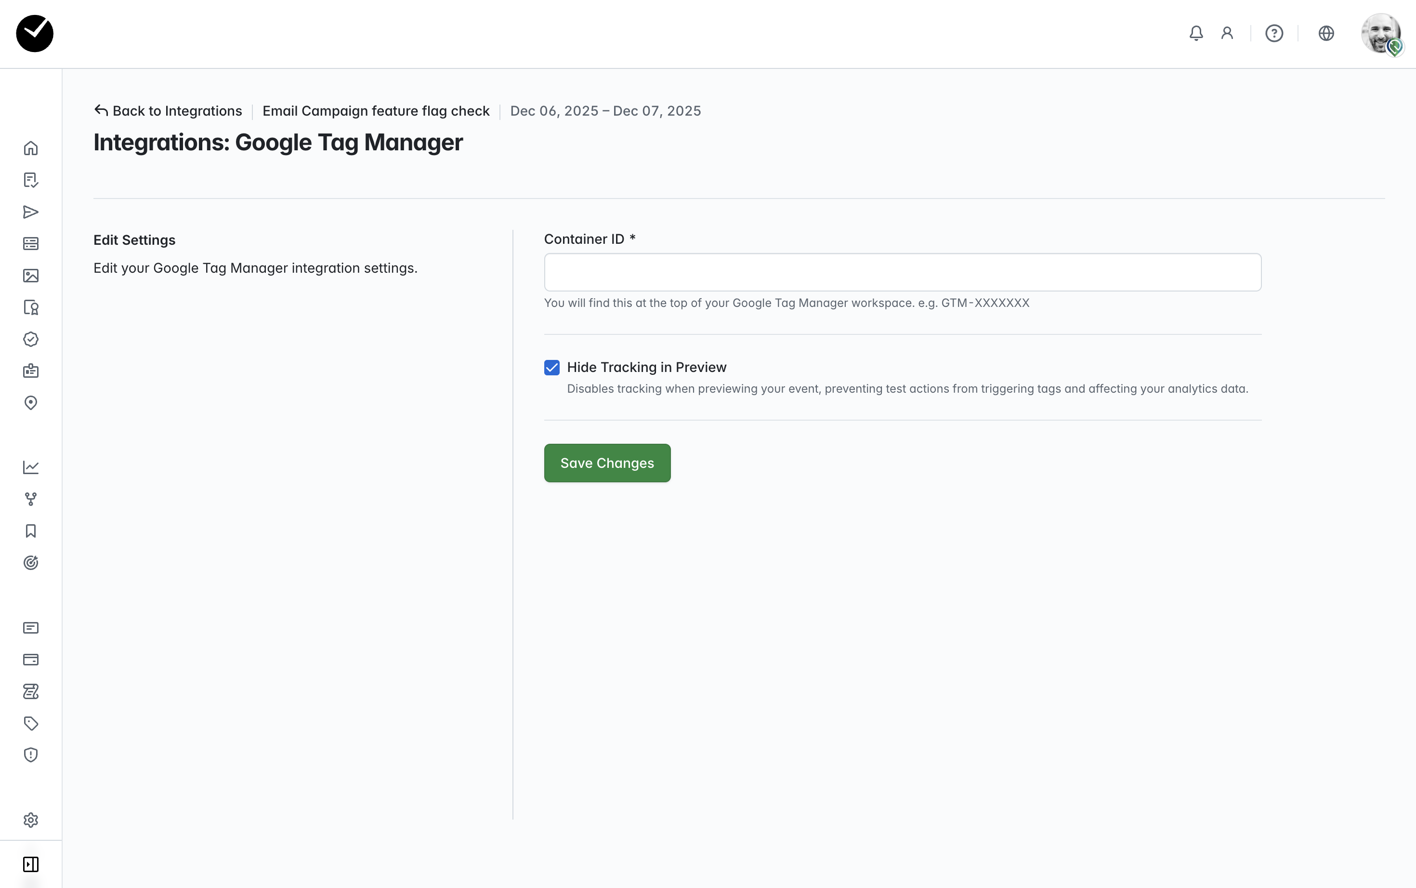
Task: Click the notifications bell icon
Action: pyautogui.click(x=1196, y=33)
